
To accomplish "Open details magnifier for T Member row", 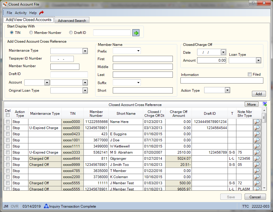I will 257,171.
